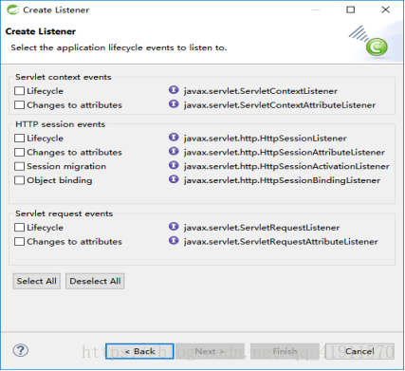Click interface icon beside HttpSessionActivationListener
405x371 pixels.
click(x=174, y=165)
